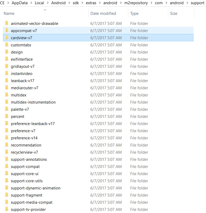Expand breadcrumb chevron after com

[166, 3]
